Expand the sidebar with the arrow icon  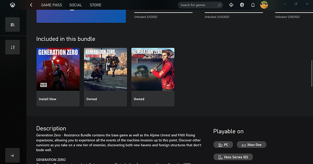[12, 155]
